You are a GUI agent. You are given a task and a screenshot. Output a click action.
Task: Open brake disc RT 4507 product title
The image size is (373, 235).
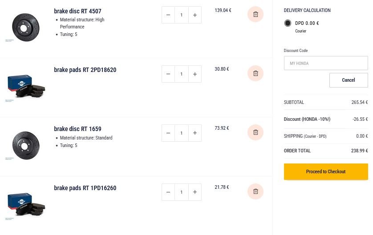point(77,11)
